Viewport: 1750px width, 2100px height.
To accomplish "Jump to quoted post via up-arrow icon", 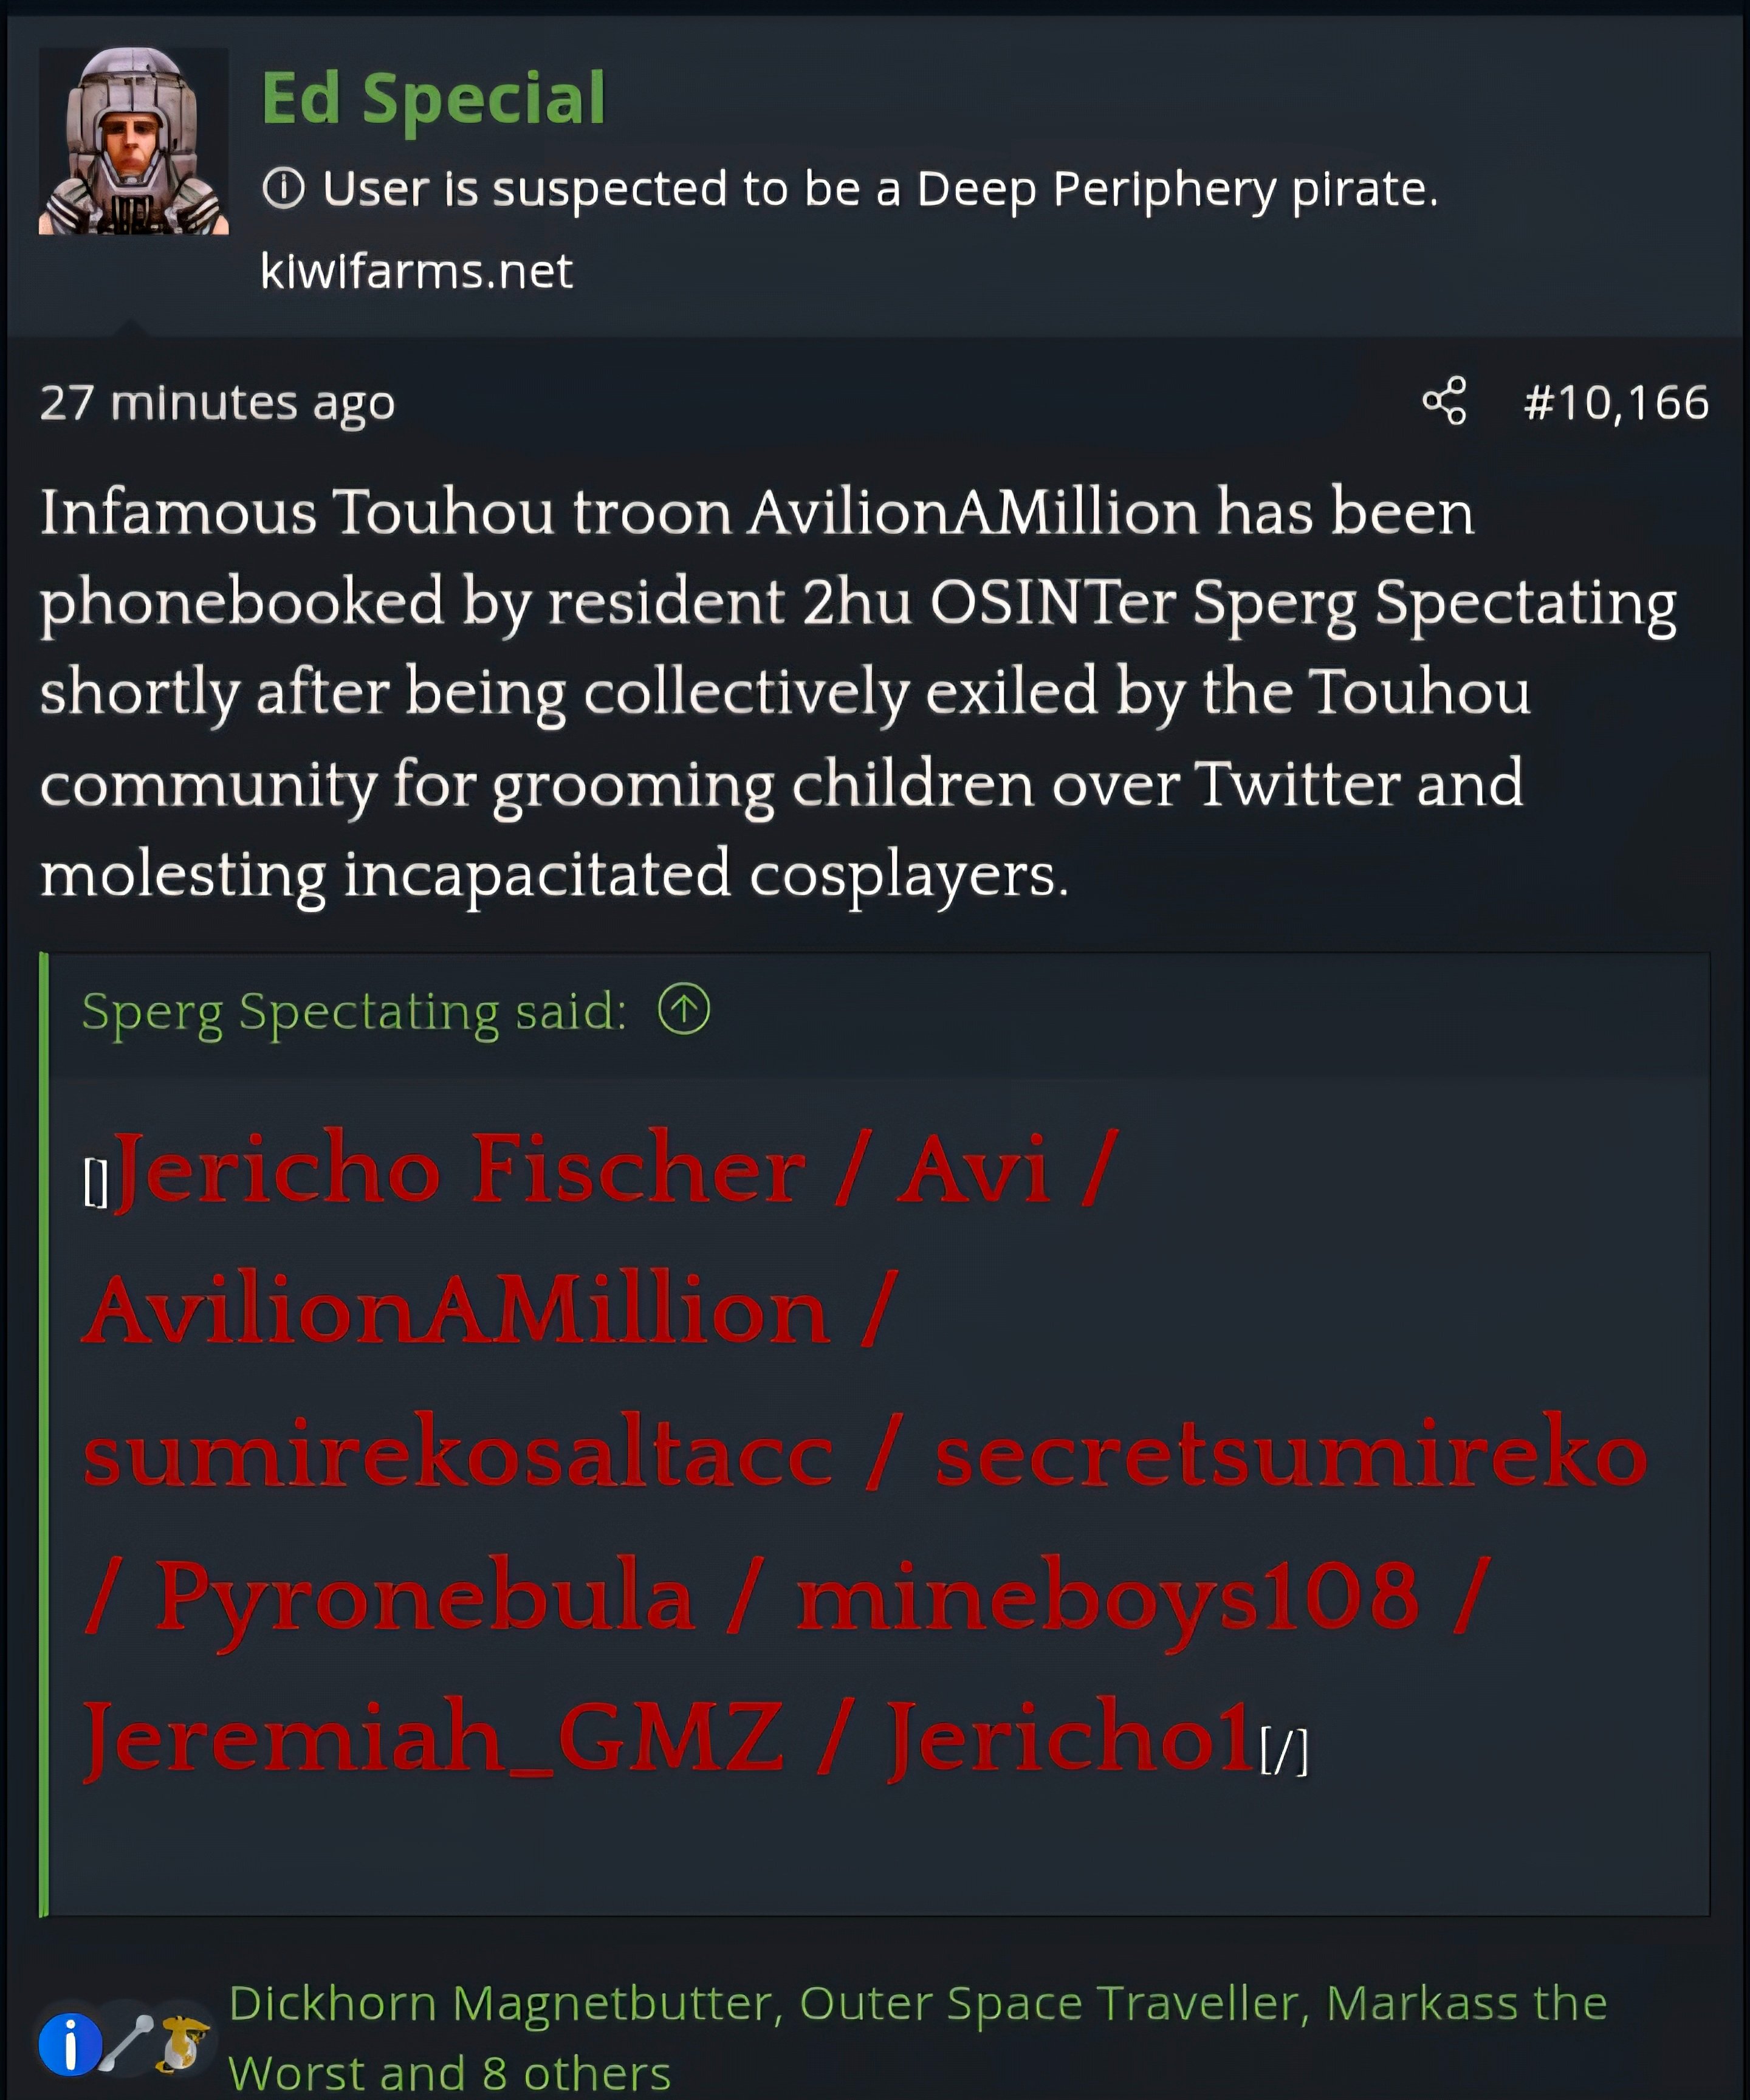I will coord(684,1009).
